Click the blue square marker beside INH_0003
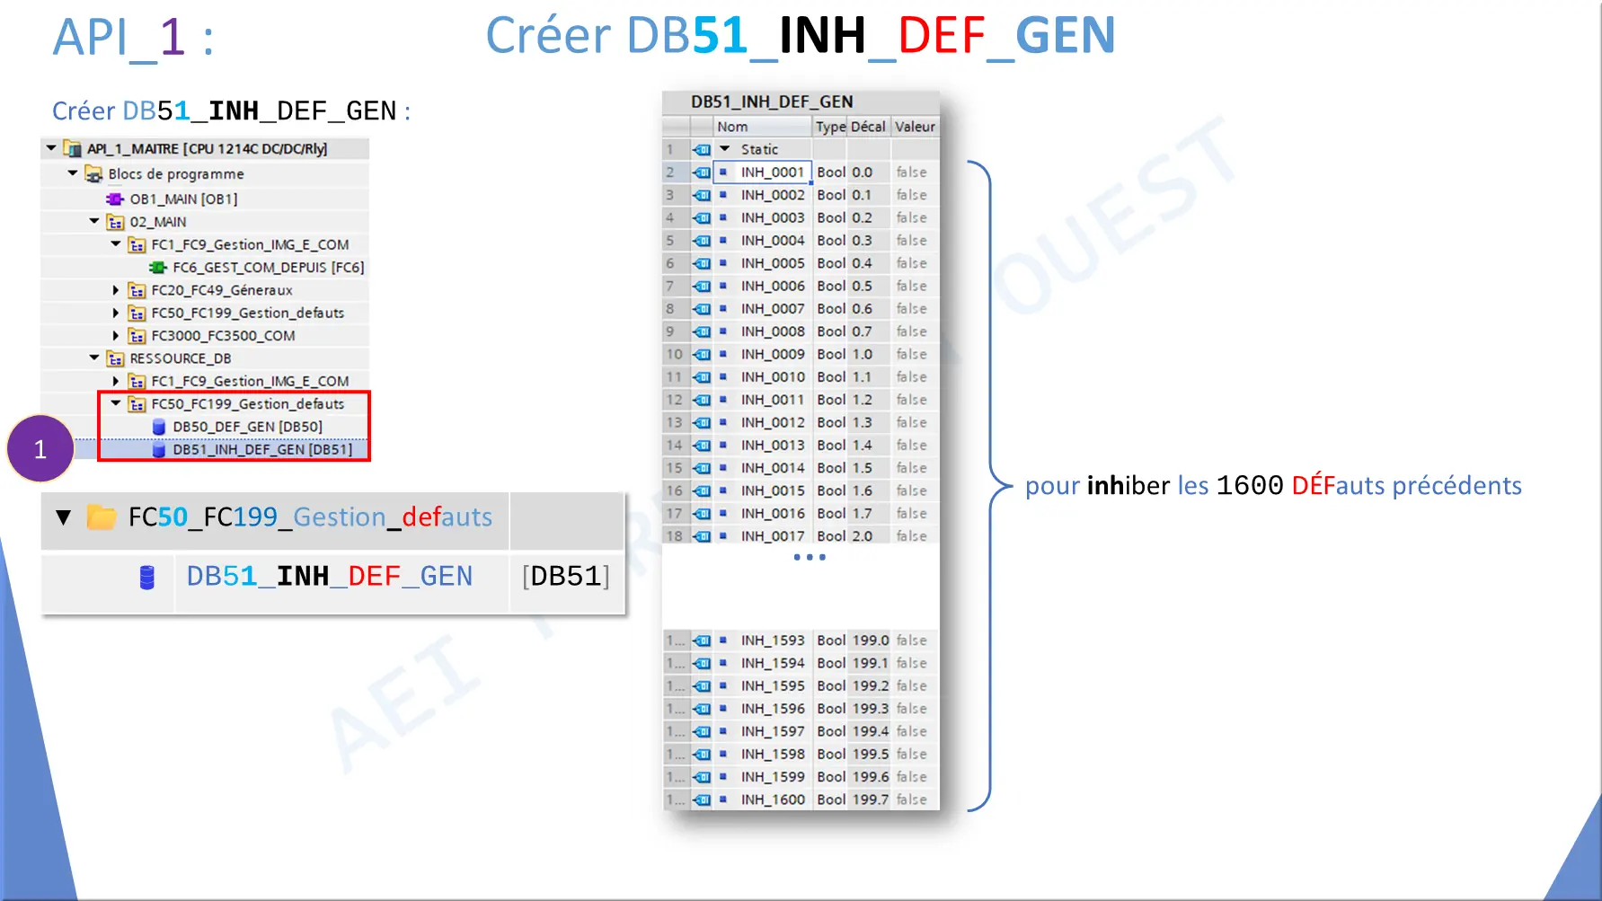Viewport: 1602px width, 901px height. point(723,217)
